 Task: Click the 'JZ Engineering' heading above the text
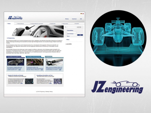pyautogui.click(x=11, y=38)
